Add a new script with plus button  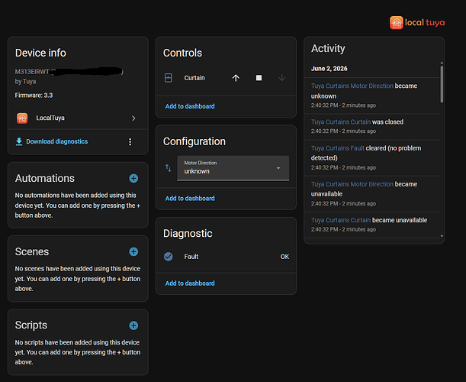(x=133, y=325)
